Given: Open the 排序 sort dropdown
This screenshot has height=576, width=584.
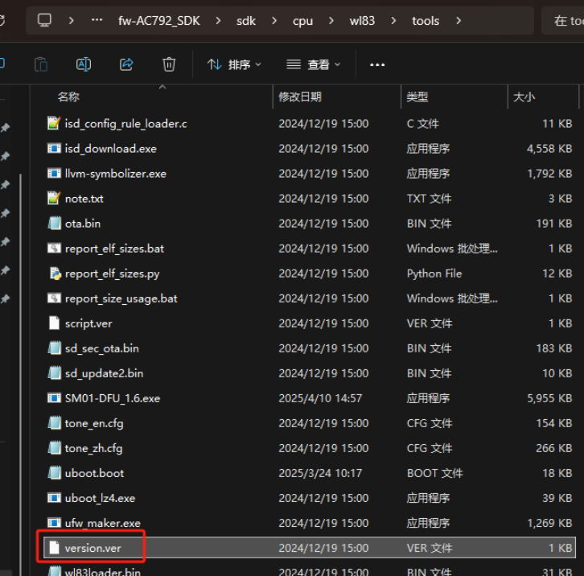Looking at the screenshot, I should click(234, 65).
